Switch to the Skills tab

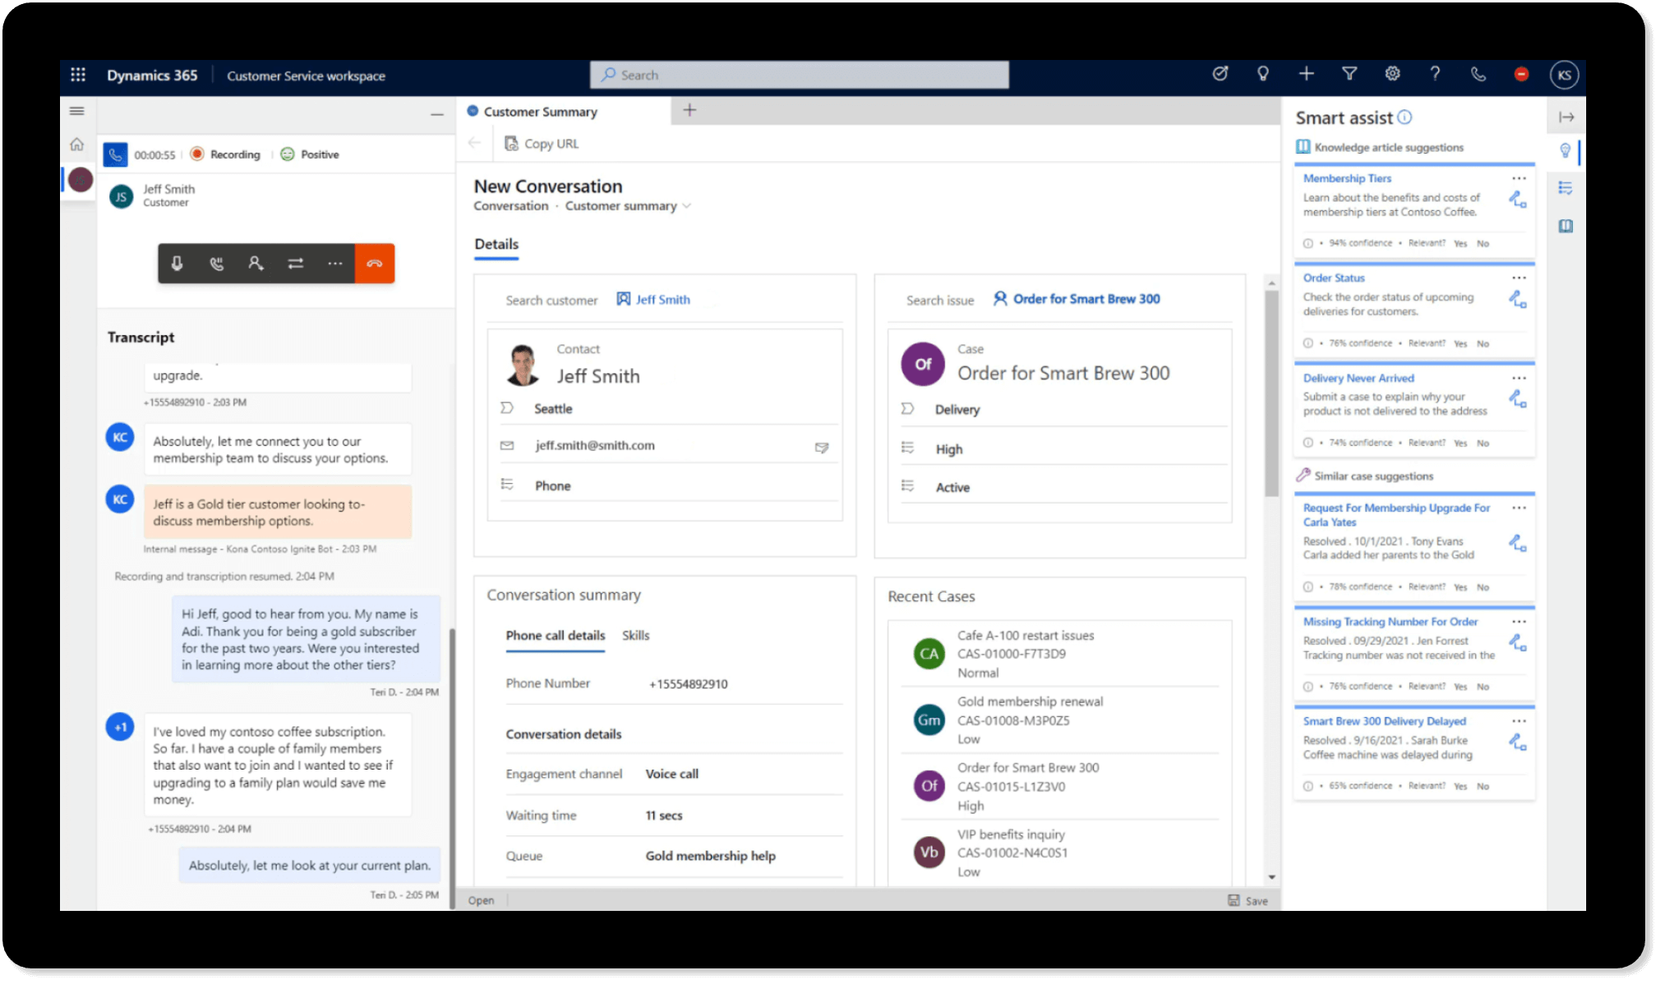[635, 636]
